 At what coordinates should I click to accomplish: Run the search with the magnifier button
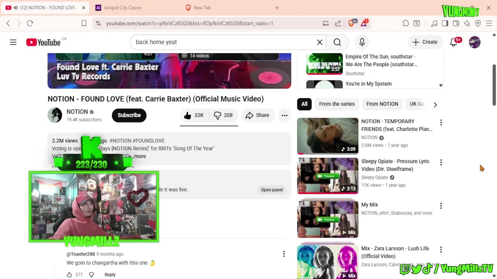coord(337,42)
